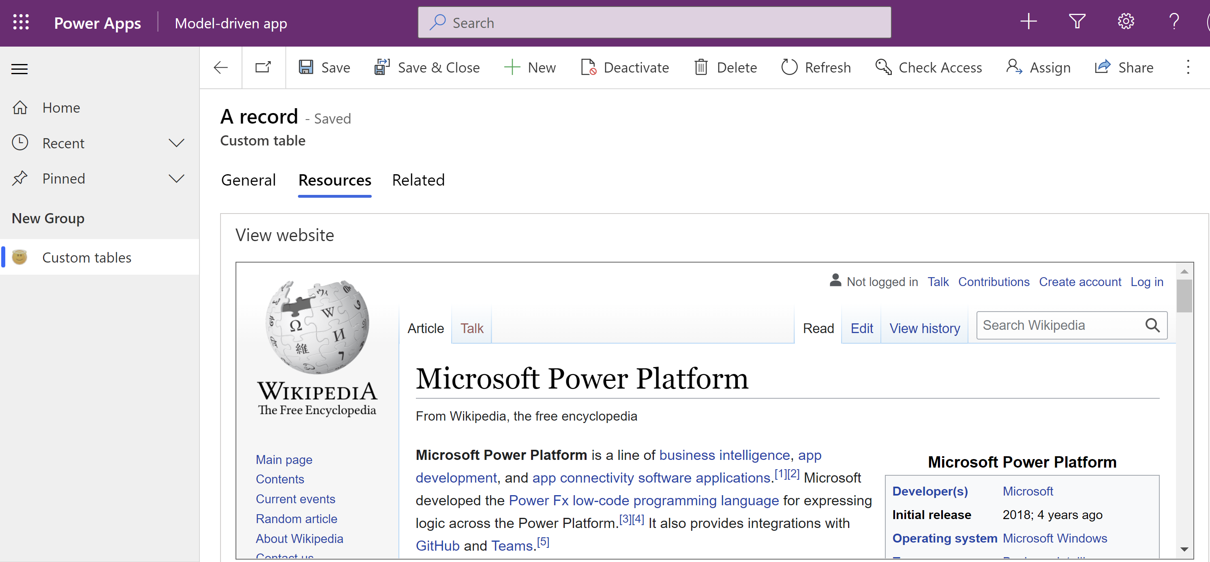The width and height of the screenshot is (1210, 562).
Task: Expand the Recent navigation section
Action: (178, 143)
